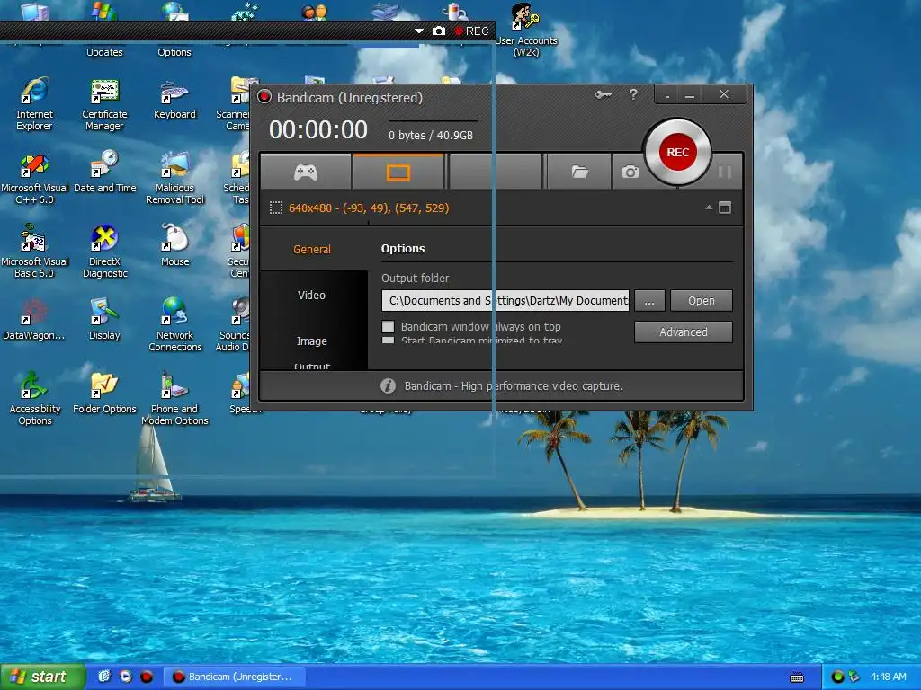Select User Accounts (W2k) desktop icon
Image resolution: width=921 pixels, height=690 pixels.
[525, 31]
